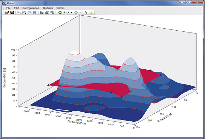Open the File menu
This screenshot has height=139, width=205.
click(x=8, y=8)
